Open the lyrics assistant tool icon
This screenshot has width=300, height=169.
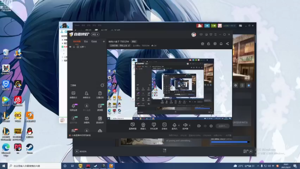click(100, 120)
